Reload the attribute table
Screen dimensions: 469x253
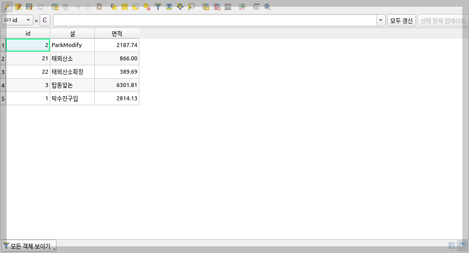(40, 7)
